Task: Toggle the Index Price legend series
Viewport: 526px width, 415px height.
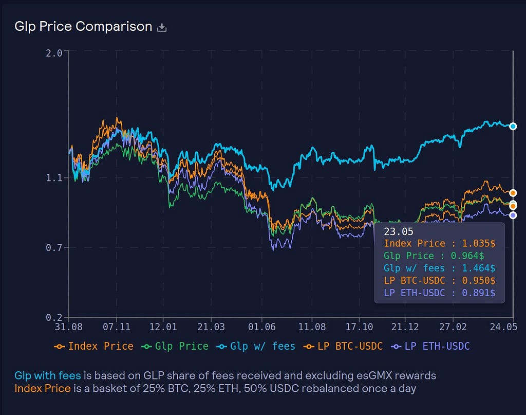Action: pos(93,346)
